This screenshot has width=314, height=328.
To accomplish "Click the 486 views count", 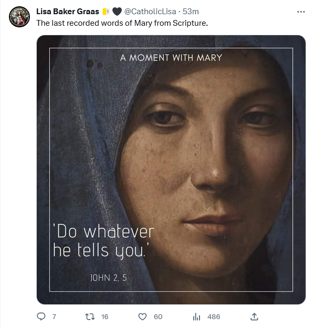I will (214, 317).
